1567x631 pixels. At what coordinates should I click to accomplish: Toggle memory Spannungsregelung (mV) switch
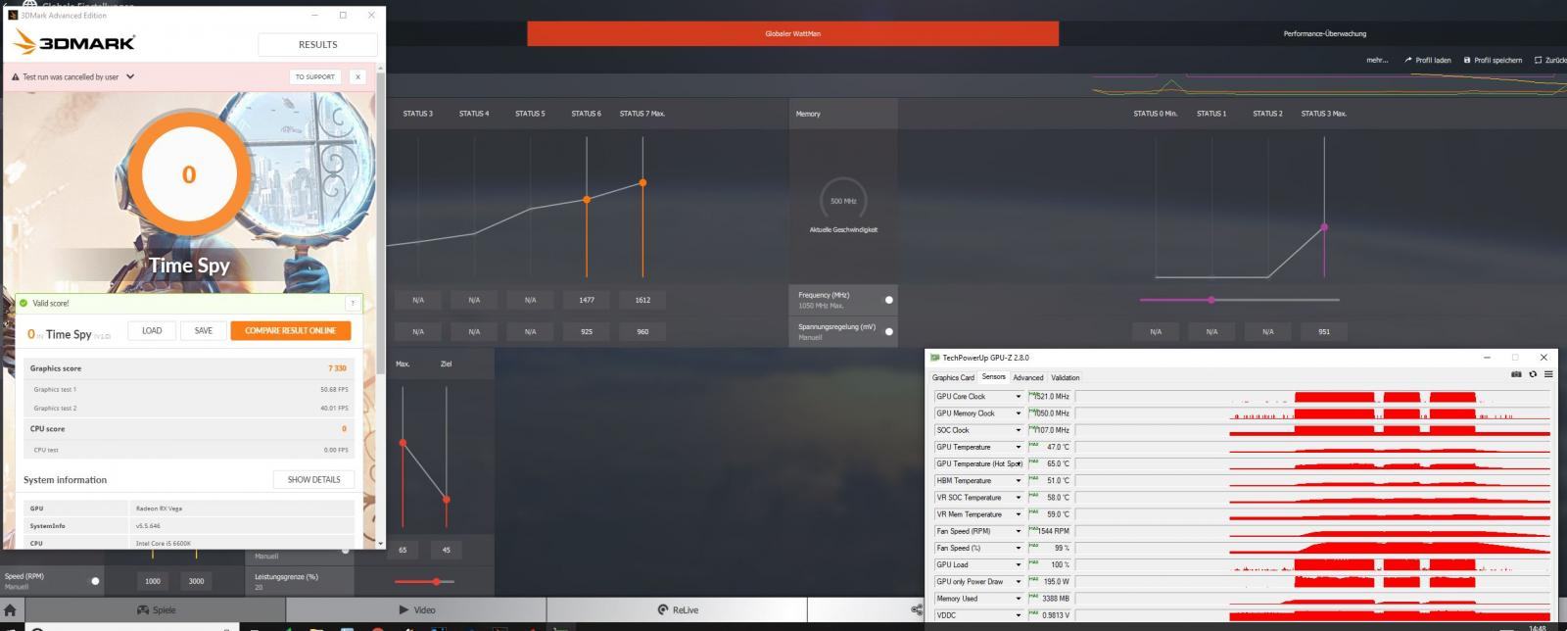(x=889, y=331)
